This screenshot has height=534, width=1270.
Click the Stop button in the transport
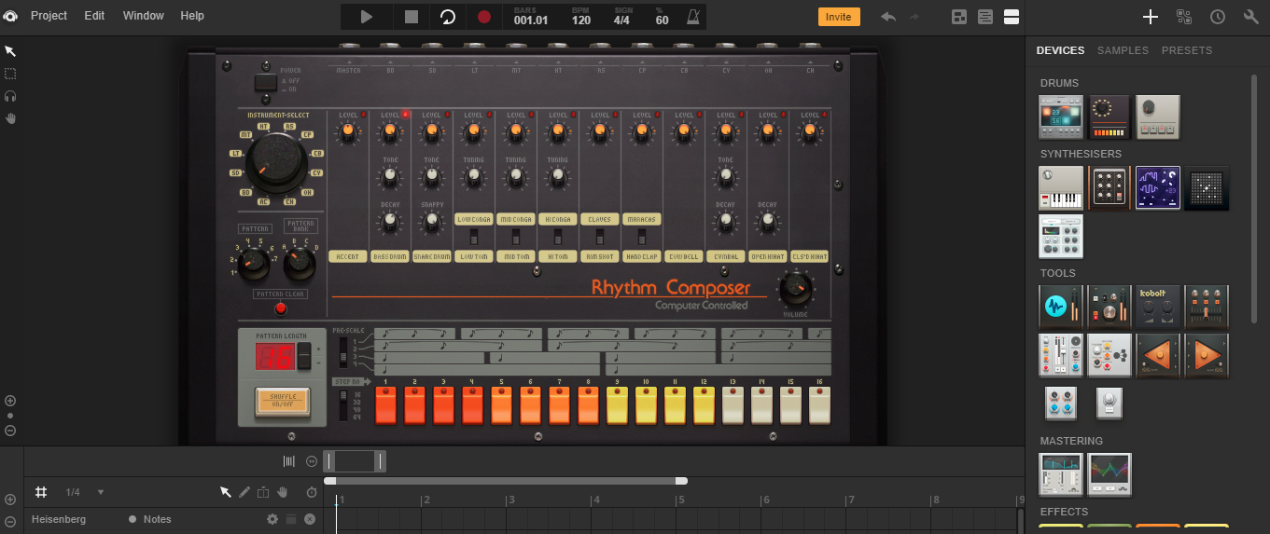tap(412, 17)
